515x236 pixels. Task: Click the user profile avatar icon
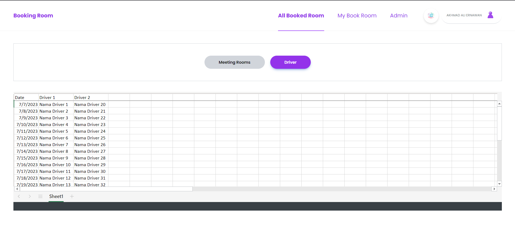pos(490,15)
